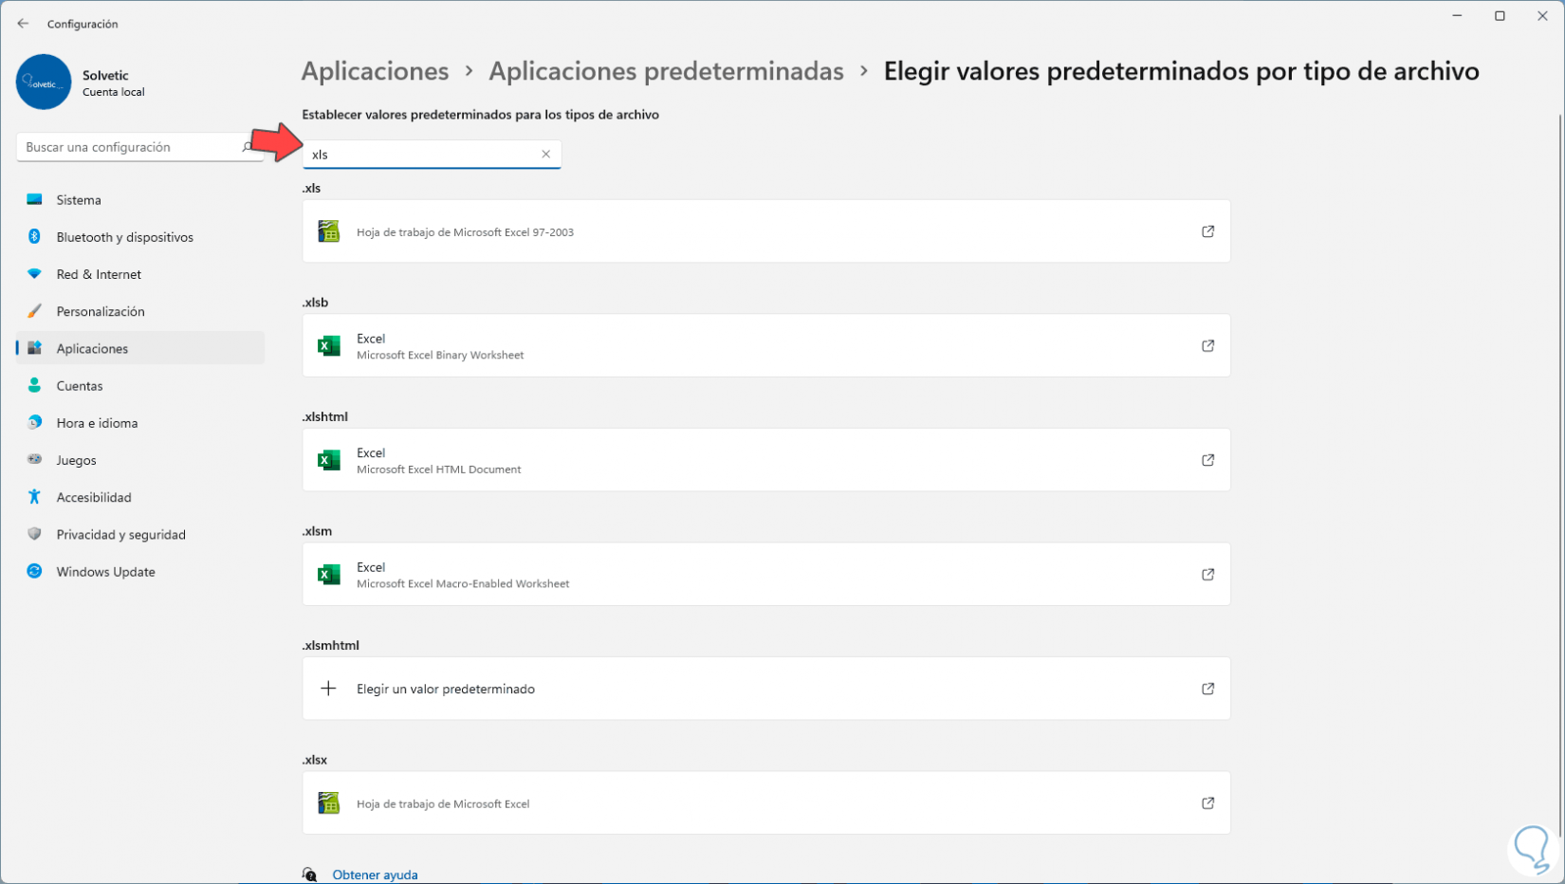Choose default for Hoja de trabajo Excel 97-2003
Screen dimensions: 1565x884
(x=766, y=231)
